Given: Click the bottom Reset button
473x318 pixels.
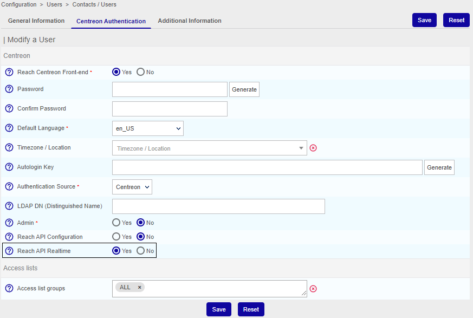Looking at the screenshot, I should (251, 309).
